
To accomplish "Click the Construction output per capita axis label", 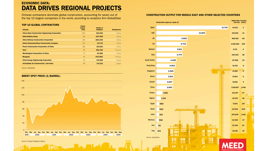I will [x=167, y=22].
